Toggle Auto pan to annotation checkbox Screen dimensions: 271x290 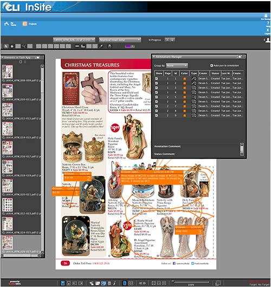pos(211,66)
